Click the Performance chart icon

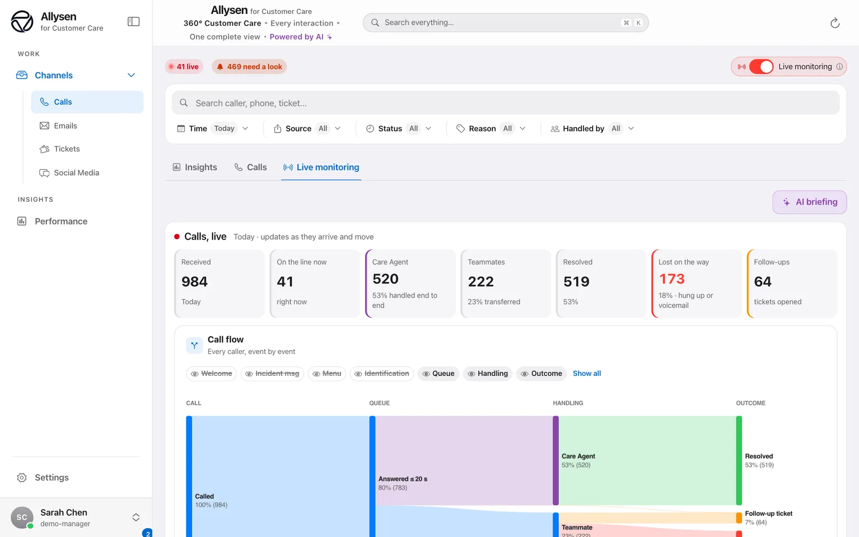[x=22, y=221]
